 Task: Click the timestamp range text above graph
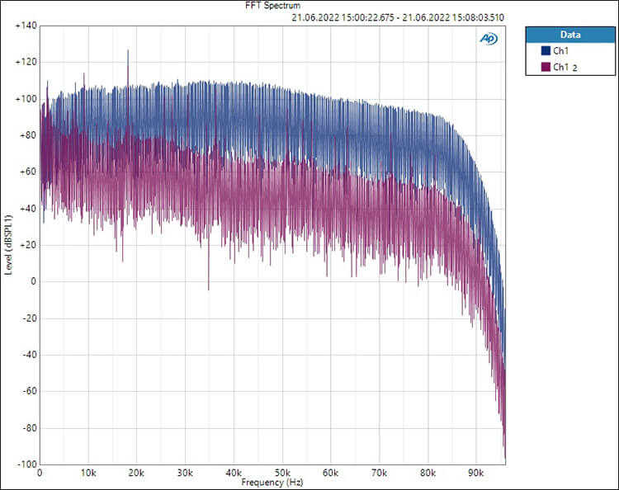pyautogui.click(x=398, y=18)
